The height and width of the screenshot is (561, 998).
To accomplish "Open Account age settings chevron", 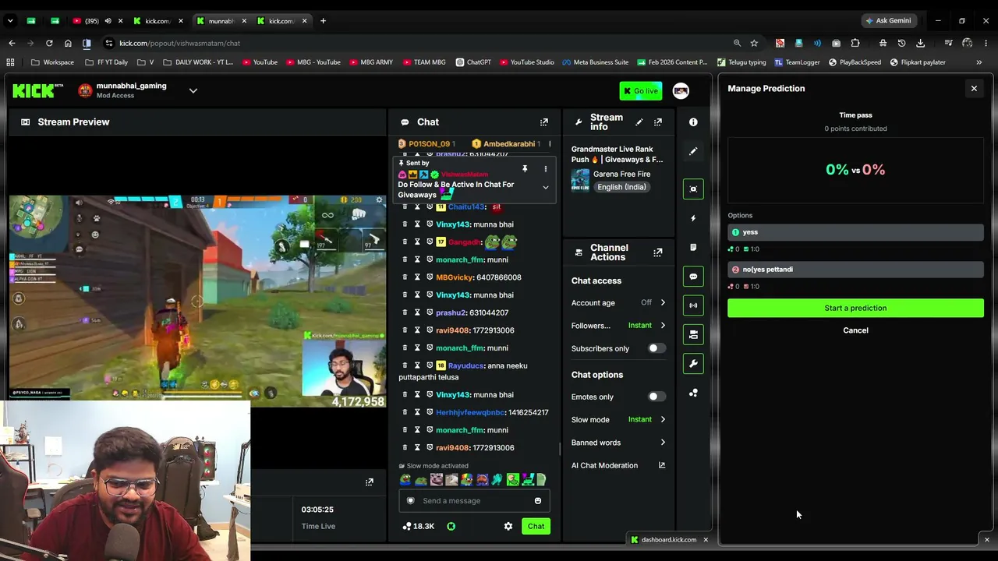I will (663, 303).
